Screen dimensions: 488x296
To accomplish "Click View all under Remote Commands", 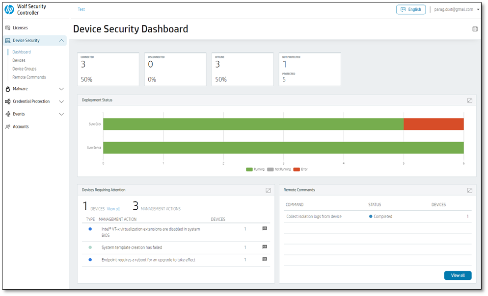I will 458,275.
